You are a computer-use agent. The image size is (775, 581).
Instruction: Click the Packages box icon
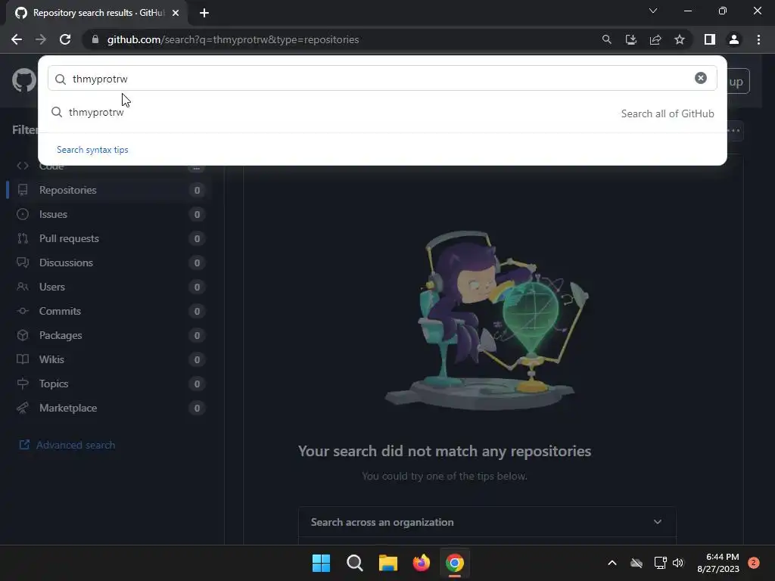23,335
